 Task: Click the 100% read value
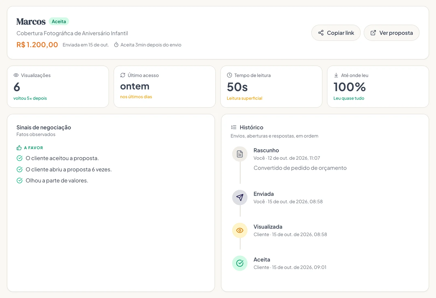350,87
